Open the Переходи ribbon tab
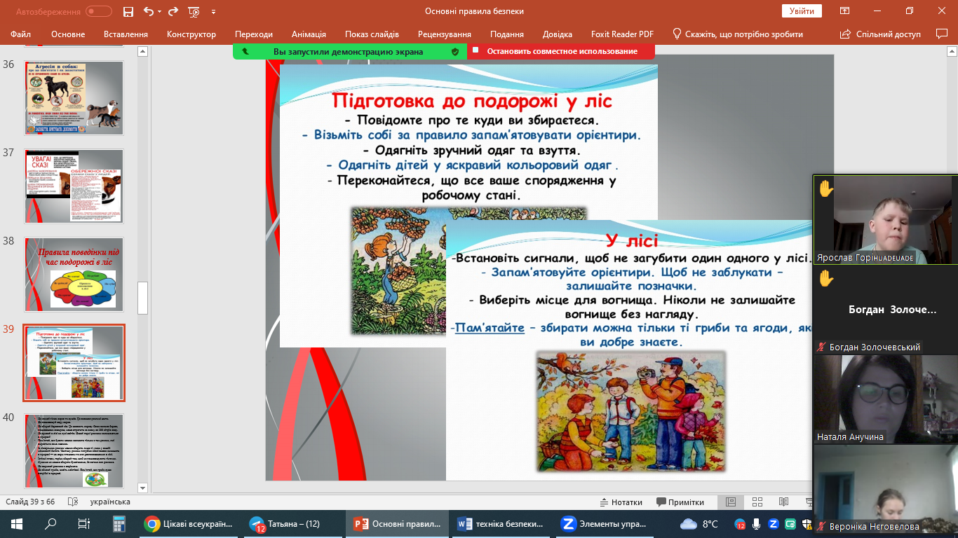Viewport: 958px width, 538px height. (254, 34)
